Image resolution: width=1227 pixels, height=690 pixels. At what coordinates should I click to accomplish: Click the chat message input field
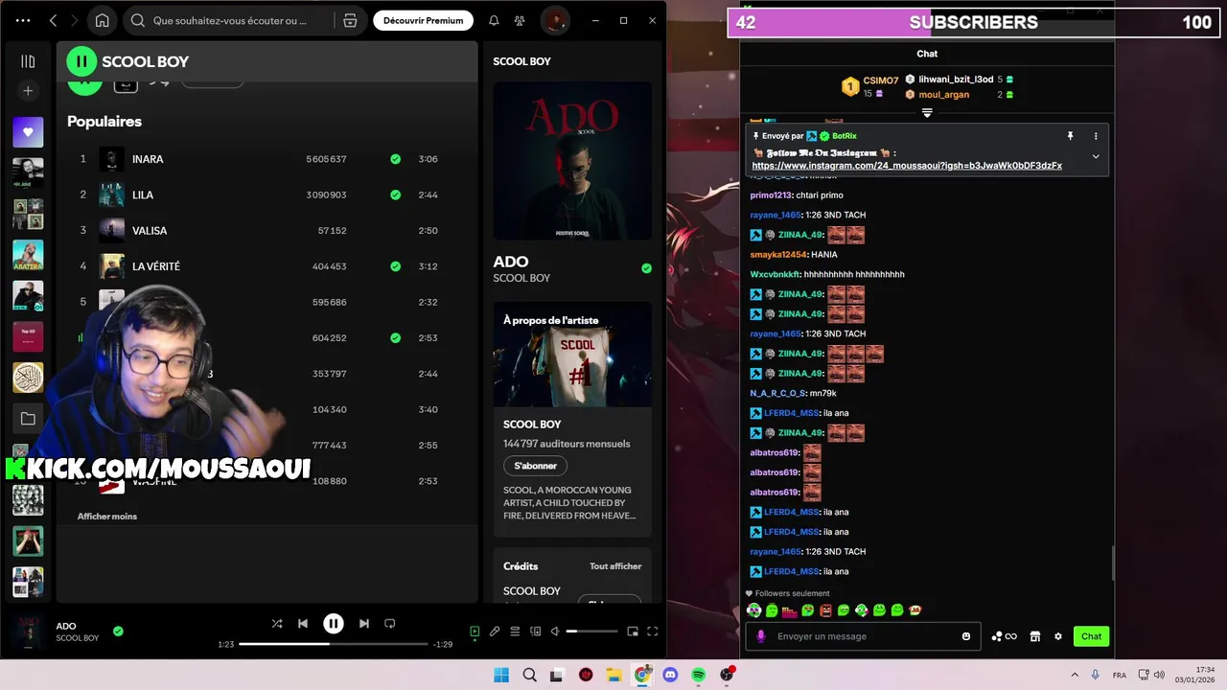click(x=863, y=636)
